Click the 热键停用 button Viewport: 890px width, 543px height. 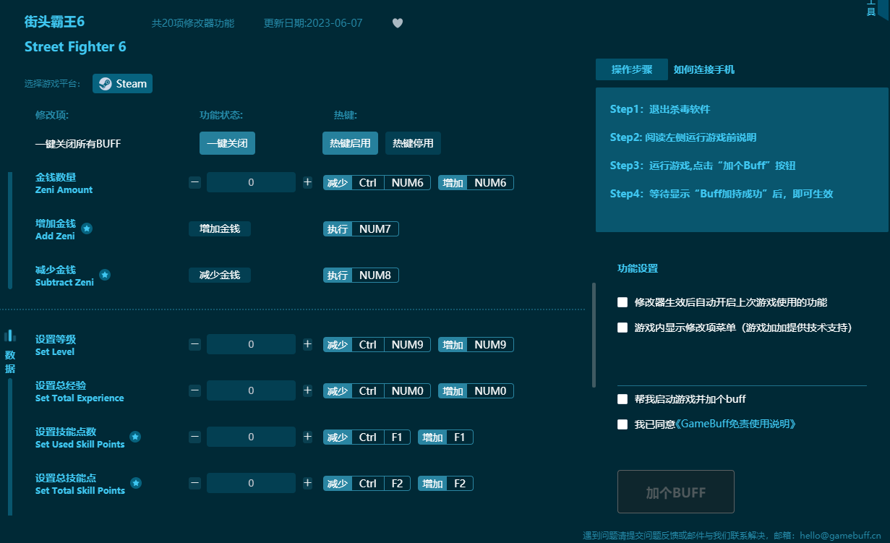coord(414,143)
